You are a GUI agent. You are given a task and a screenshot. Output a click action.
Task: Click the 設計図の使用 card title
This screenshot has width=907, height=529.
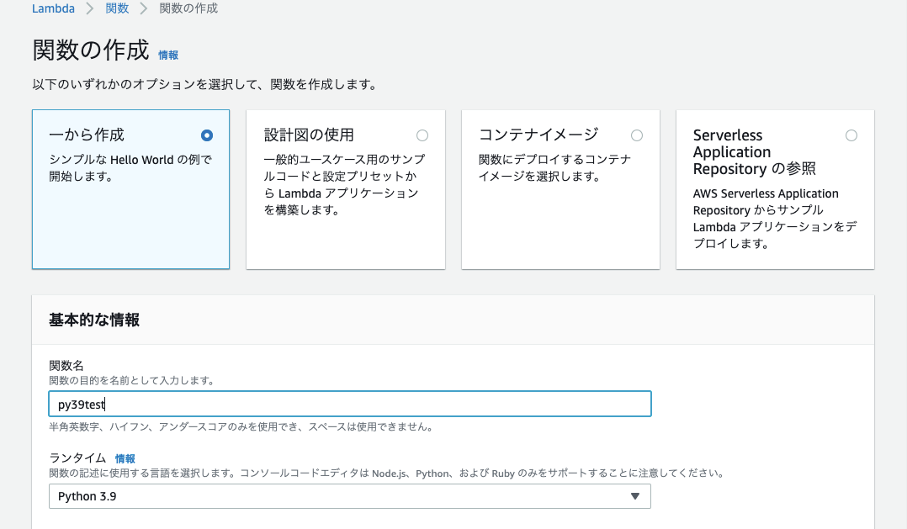click(x=309, y=135)
